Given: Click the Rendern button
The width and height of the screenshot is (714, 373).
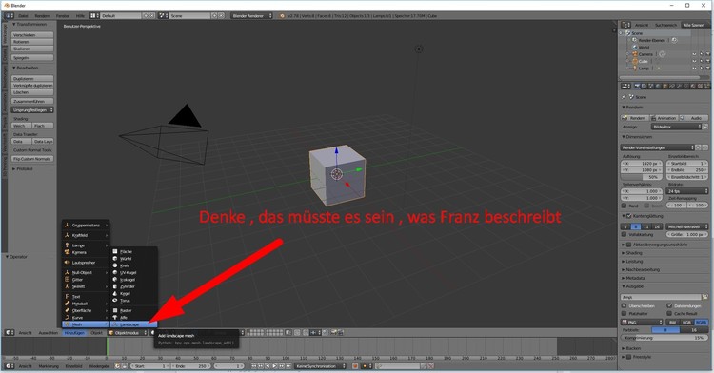Looking at the screenshot, I should pyautogui.click(x=634, y=118).
